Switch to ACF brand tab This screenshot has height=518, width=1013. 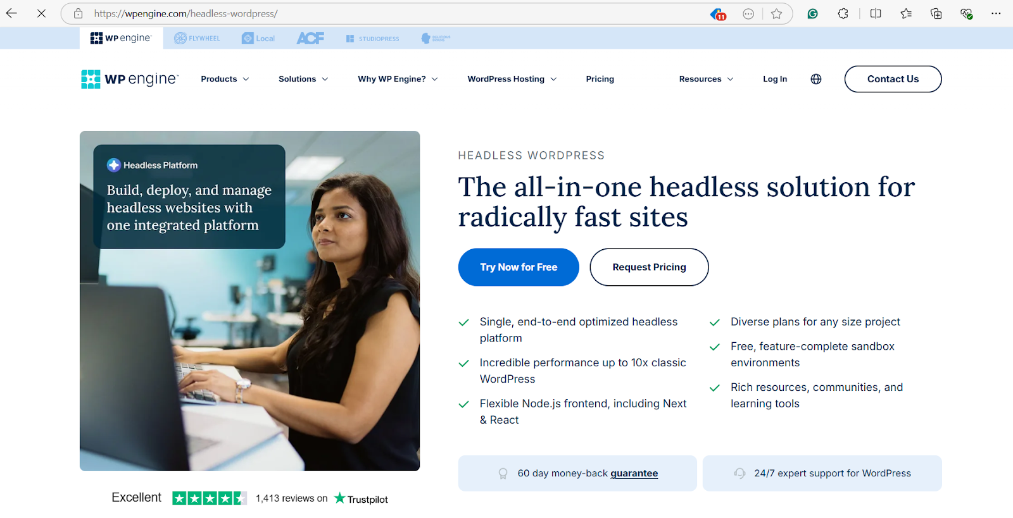click(310, 39)
